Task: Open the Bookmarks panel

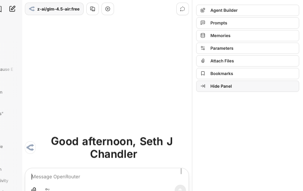Action: point(247,73)
